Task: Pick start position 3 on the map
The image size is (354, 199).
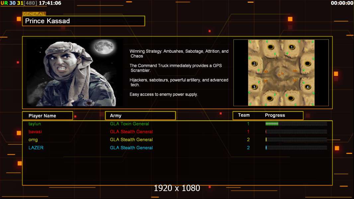Action: point(254,87)
